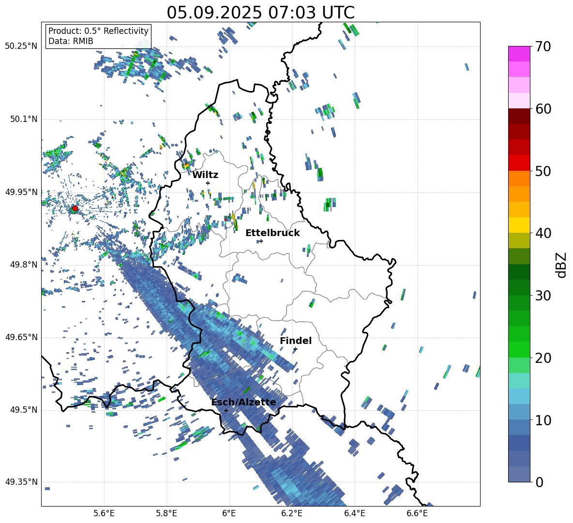Click the 49.5°N latitude label
573x523 pixels.
(23, 410)
